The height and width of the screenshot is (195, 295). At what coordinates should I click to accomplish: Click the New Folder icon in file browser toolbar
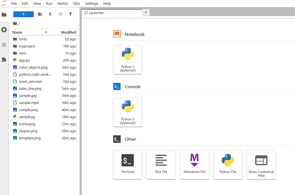click(x=40, y=14)
